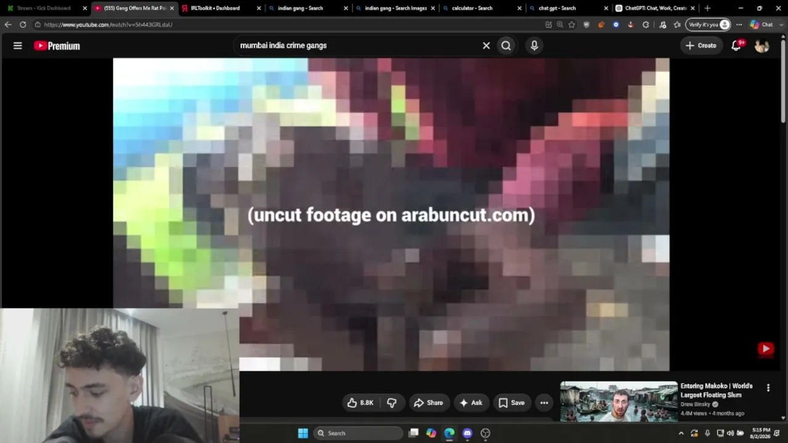Image resolution: width=788 pixels, height=443 pixels.
Task: Zoom the page using the address bar magnifier
Action: (560, 25)
